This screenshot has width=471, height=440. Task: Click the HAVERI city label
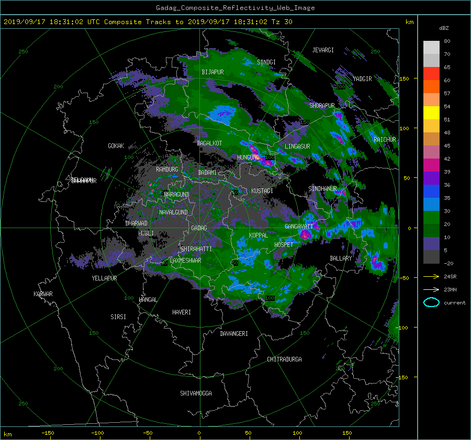point(182,312)
